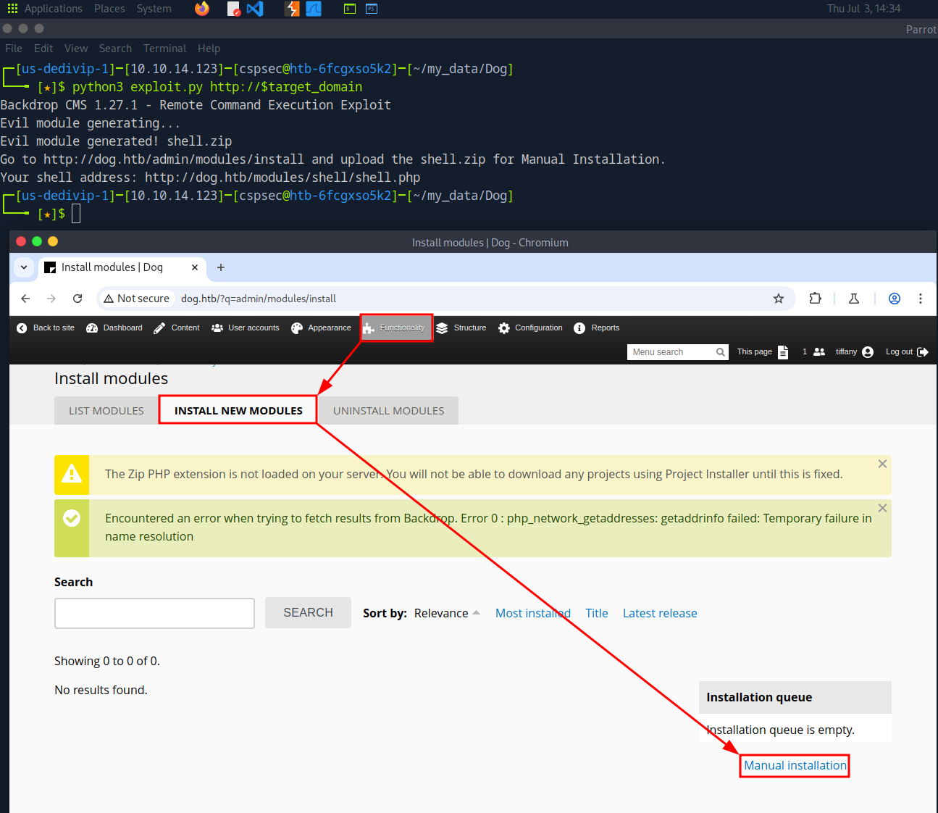Switch to the Uninstall Modules tab
Screen dimensions: 938x813
[389, 411]
